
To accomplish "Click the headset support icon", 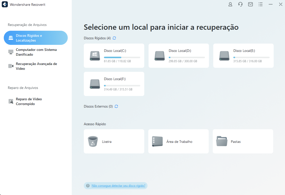I will tap(240, 4).
